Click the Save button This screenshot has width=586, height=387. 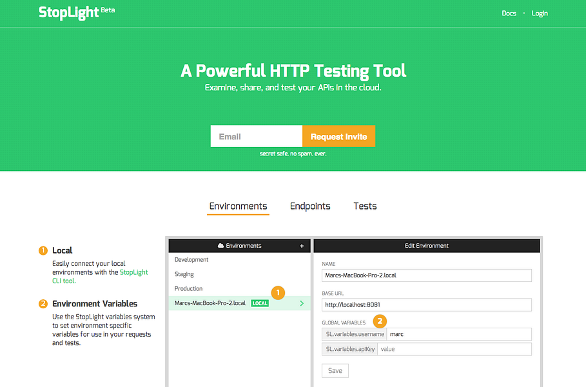coord(335,370)
